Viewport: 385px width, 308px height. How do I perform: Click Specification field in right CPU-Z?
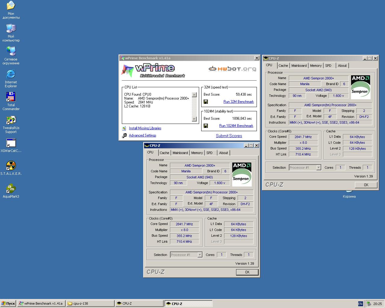tap(330, 105)
